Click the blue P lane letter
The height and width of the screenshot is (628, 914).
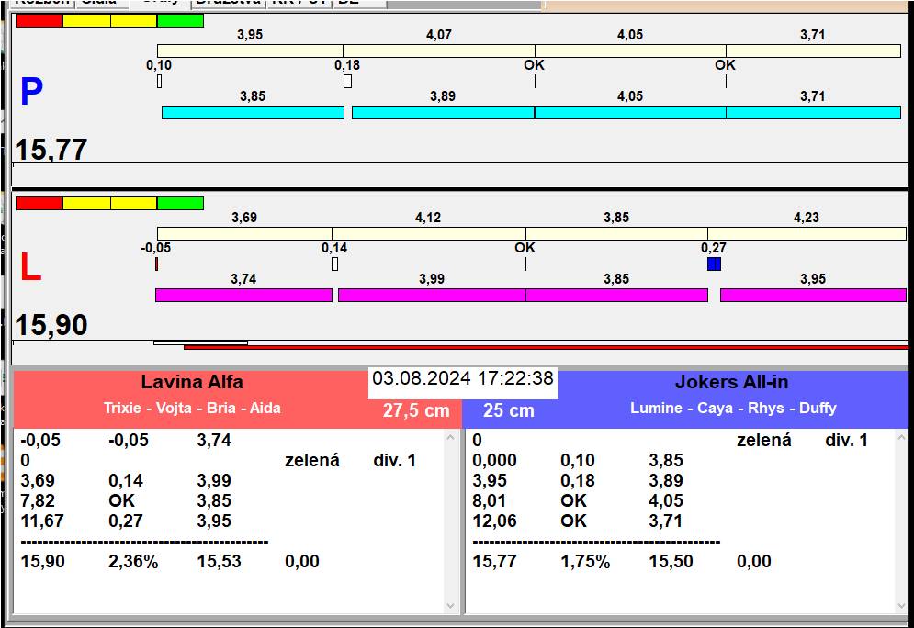[31, 92]
